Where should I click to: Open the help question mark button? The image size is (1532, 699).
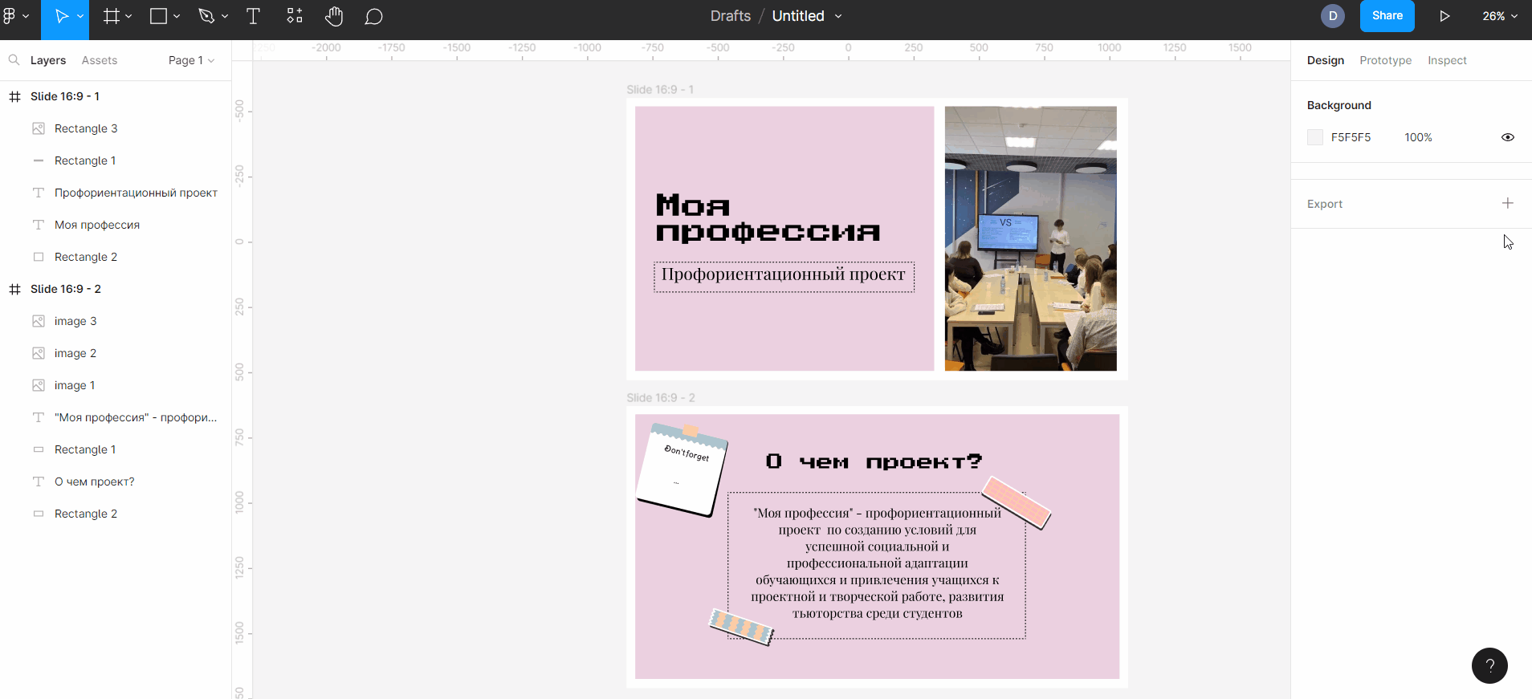tap(1489, 665)
